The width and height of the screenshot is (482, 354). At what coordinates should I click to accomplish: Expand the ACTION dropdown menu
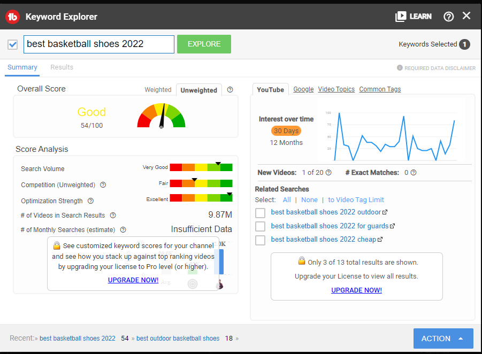pos(443,338)
